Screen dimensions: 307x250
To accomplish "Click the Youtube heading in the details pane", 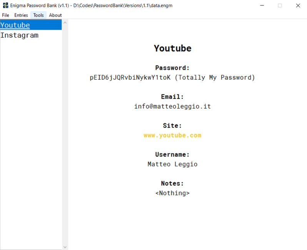I will [x=172, y=48].
